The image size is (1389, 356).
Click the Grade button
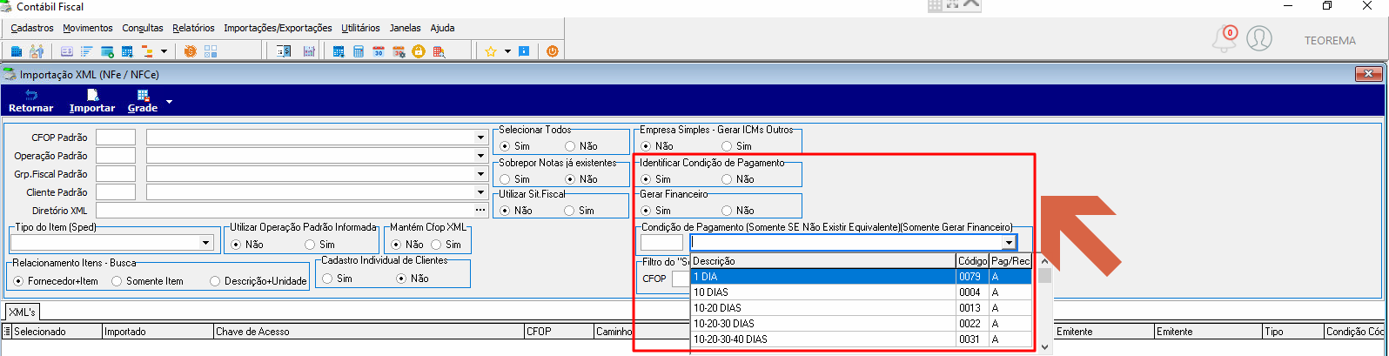143,101
